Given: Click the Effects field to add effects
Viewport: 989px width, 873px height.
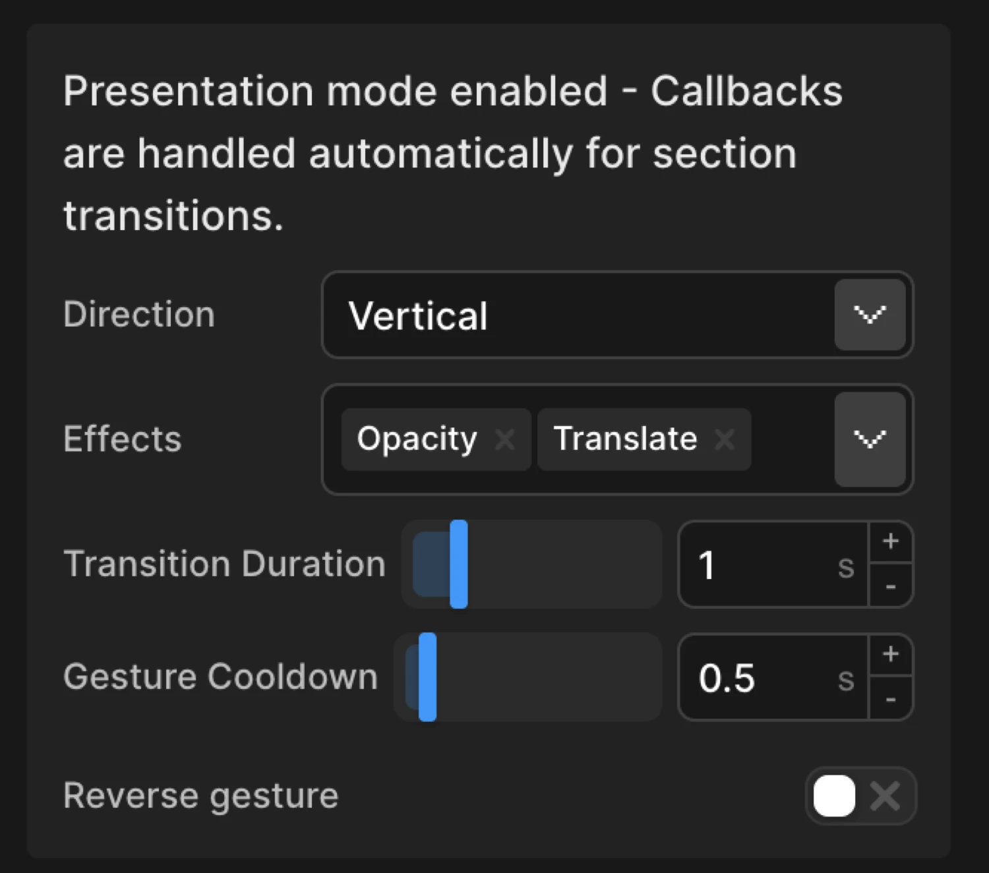Looking at the screenshot, I should (791, 439).
